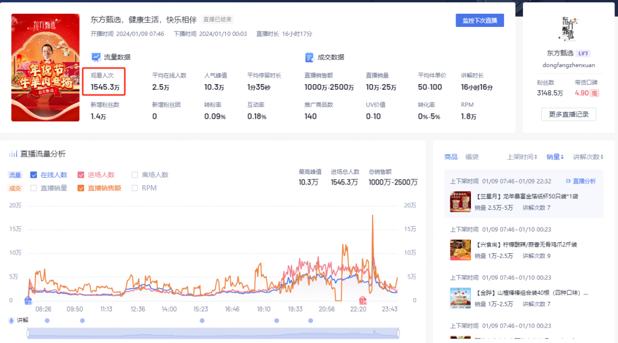This screenshot has width=618, height=343.
Task: Click the RPM 1.8万 value
Action: pos(469,117)
